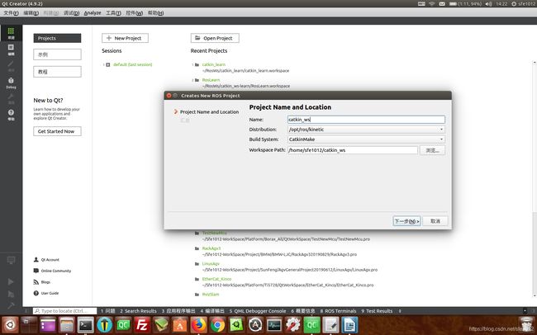Open recent project LinuxAgv
This screenshot has height=335, width=537.
tap(211, 264)
